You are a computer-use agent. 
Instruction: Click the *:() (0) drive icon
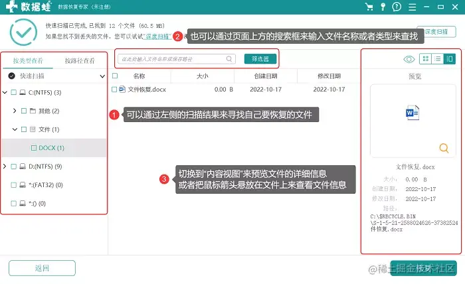[x=23, y=204]
